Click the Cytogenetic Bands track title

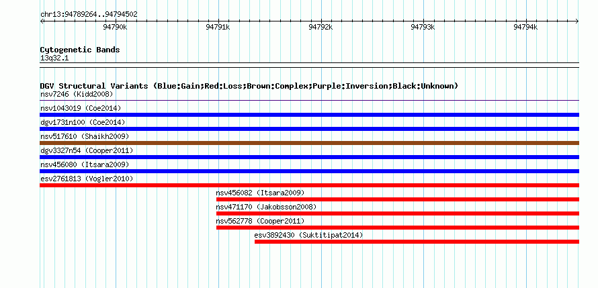pos(80,50)
